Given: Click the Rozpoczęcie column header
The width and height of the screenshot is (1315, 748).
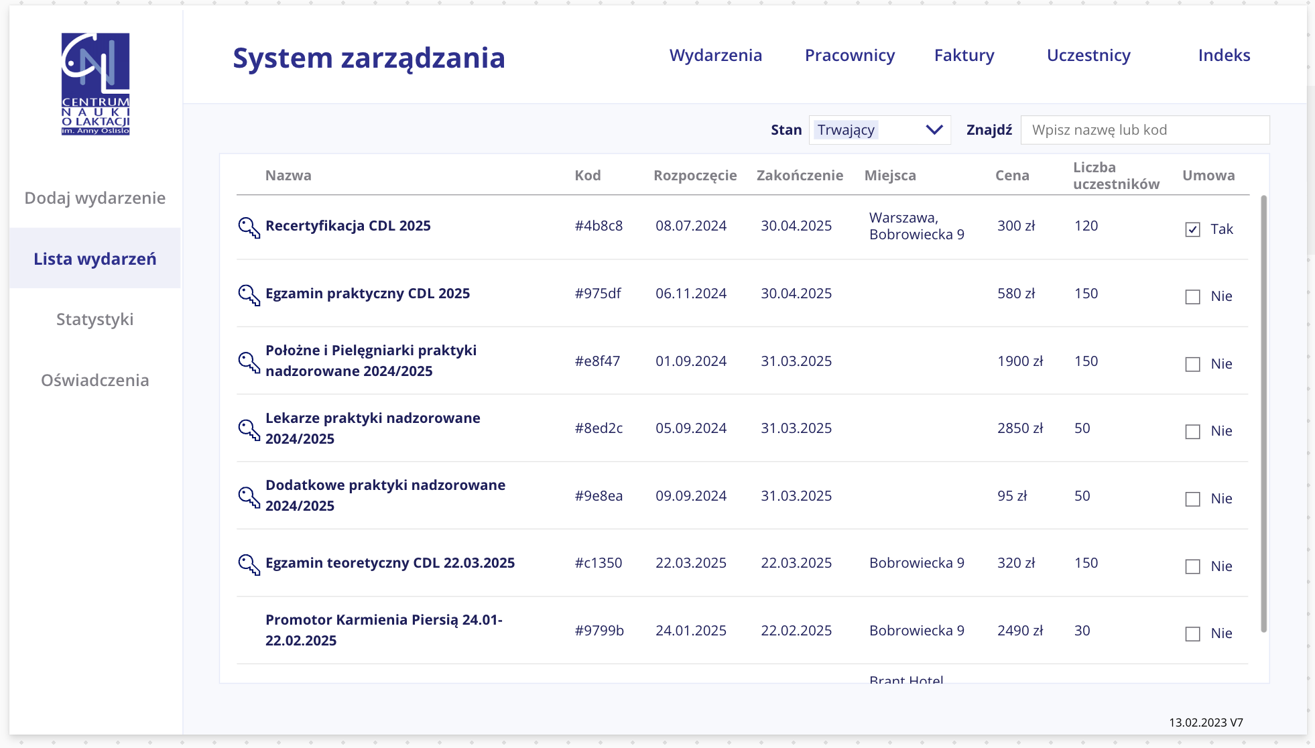Looking at the screenshot, I should (x=695, y=176).
